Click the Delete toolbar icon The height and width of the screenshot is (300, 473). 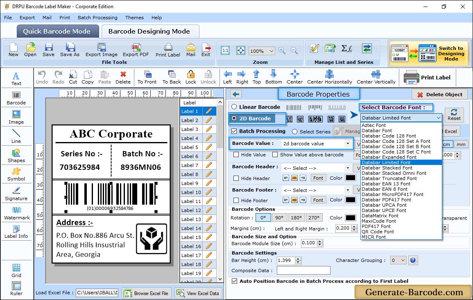tap(123, 77)
